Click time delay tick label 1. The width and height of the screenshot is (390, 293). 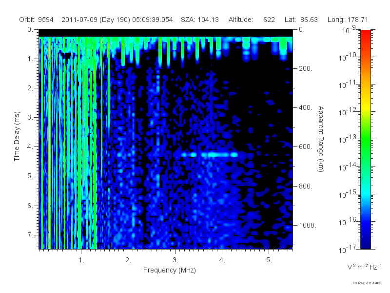[x=30, y=59]
